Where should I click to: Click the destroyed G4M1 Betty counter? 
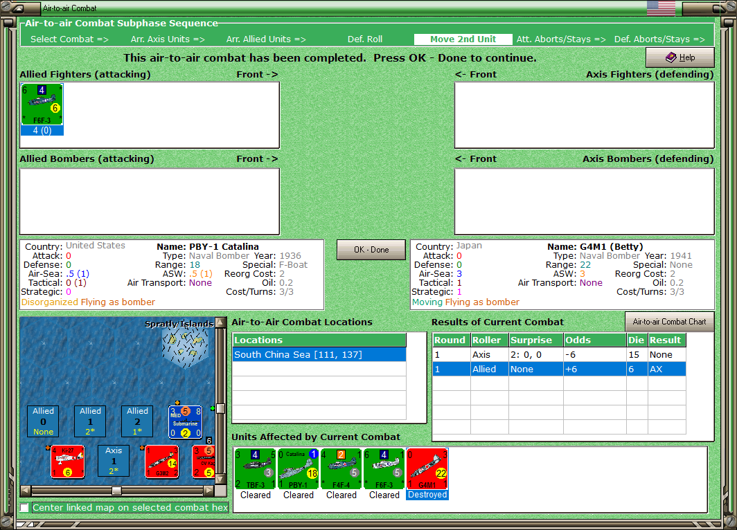[427, 468]
